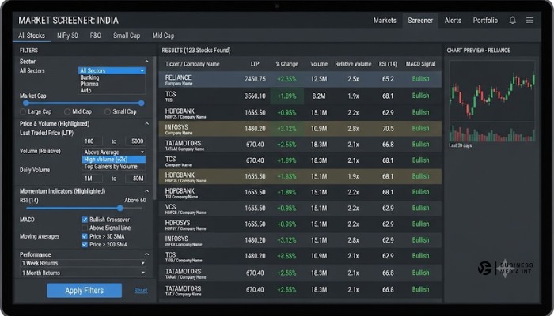The image size is (554, 316).
Task: Click the Apply Filters button
Action: pos(85,291)
